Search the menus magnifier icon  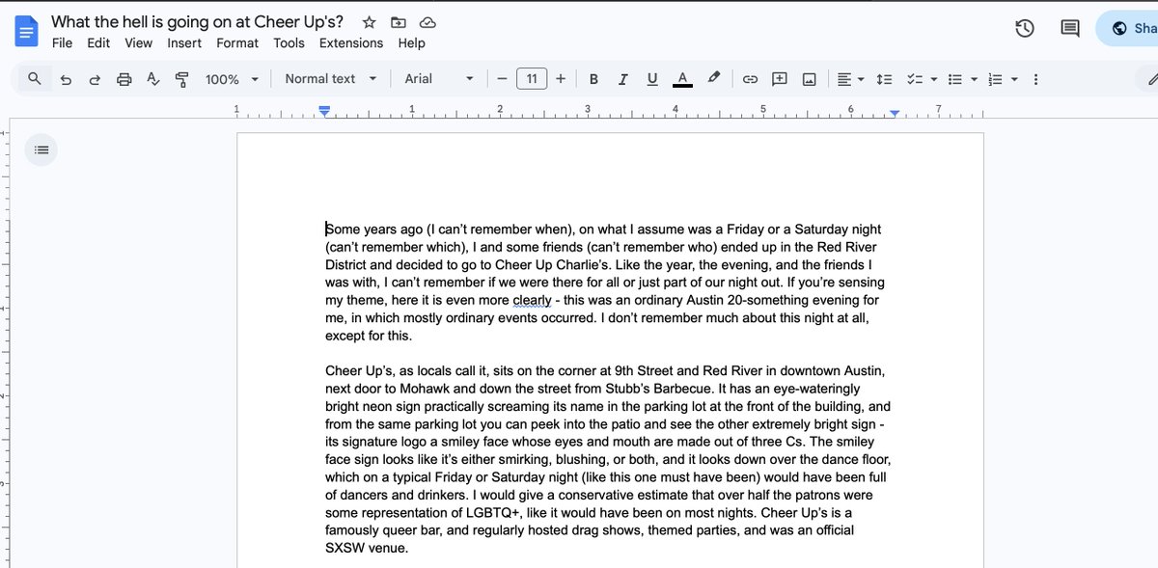35,79
